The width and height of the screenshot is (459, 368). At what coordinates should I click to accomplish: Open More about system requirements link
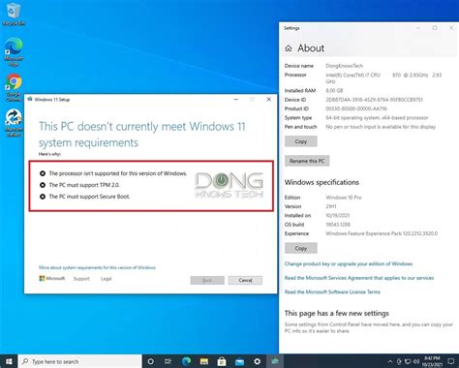[97, 267]
